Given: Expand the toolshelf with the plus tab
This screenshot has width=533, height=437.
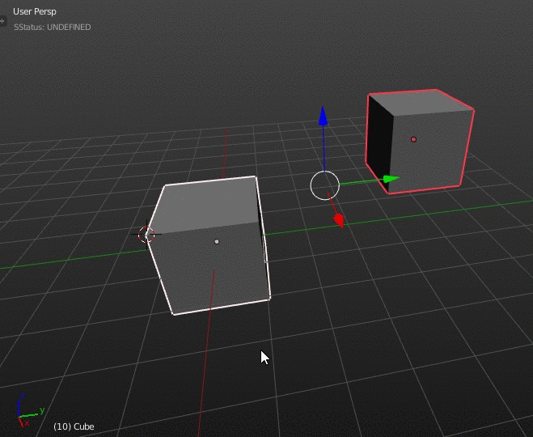Looking at the screenshot, I should pos(2,21).
